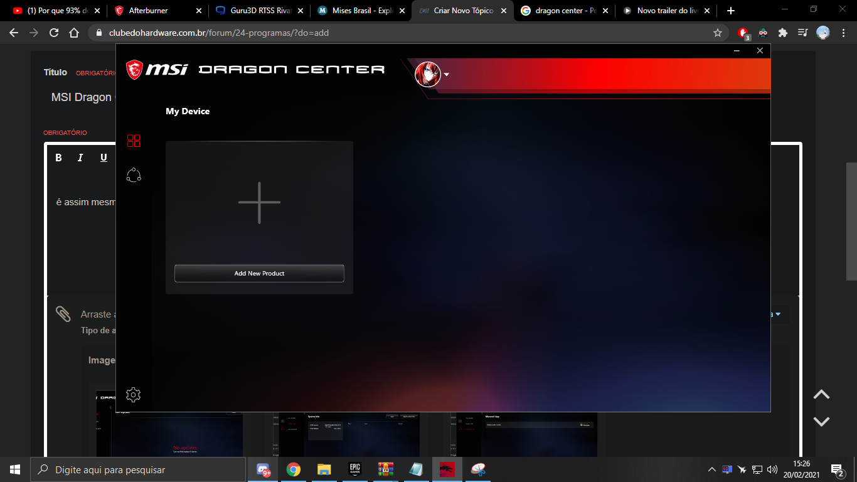Toggle underline in the forum editor

pos(104,158)
